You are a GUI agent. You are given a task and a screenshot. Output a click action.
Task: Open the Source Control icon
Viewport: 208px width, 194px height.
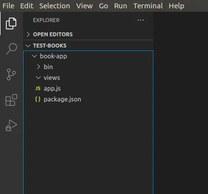(11, 74)
